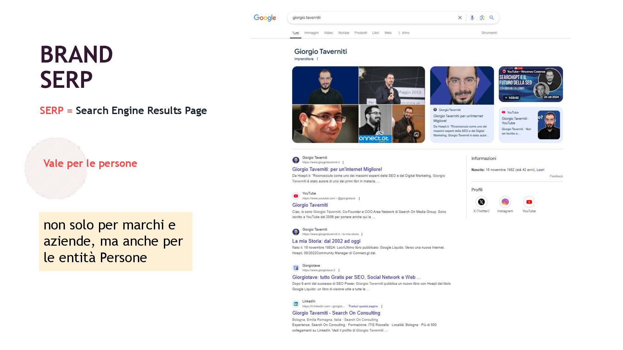Screen dimensions: 623x350
Task: Click the Feedback link in Informazioni panel
Action: point(556,176)
